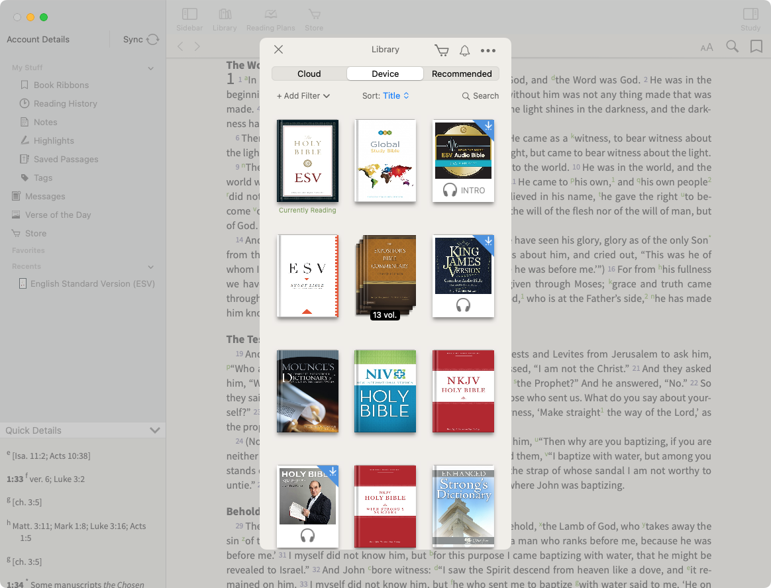Open King James Version audio Bible cover
Viewport: 771px width, 588px height.
tap(463, 276)
